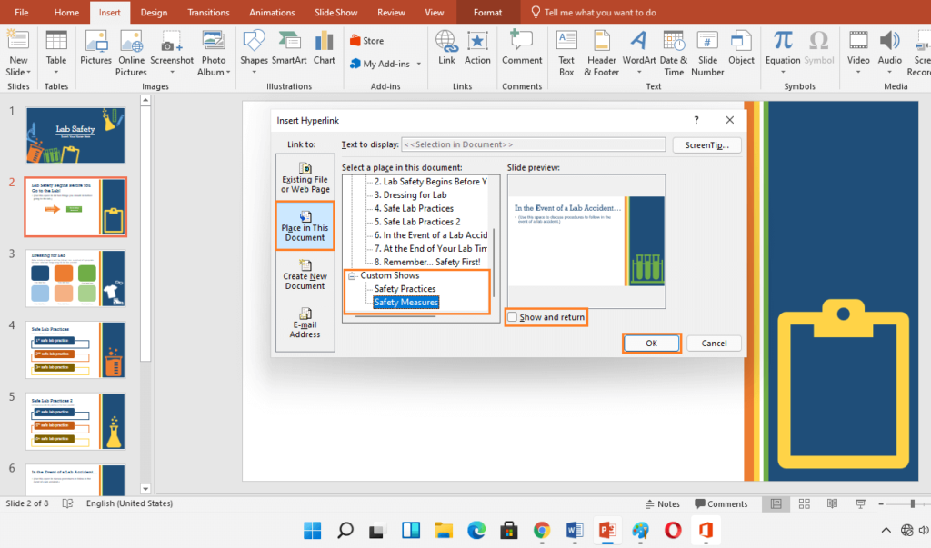The height and width of the screenshot is (548, 931).
Task: Insert a Chart
Action: [325, 47]
